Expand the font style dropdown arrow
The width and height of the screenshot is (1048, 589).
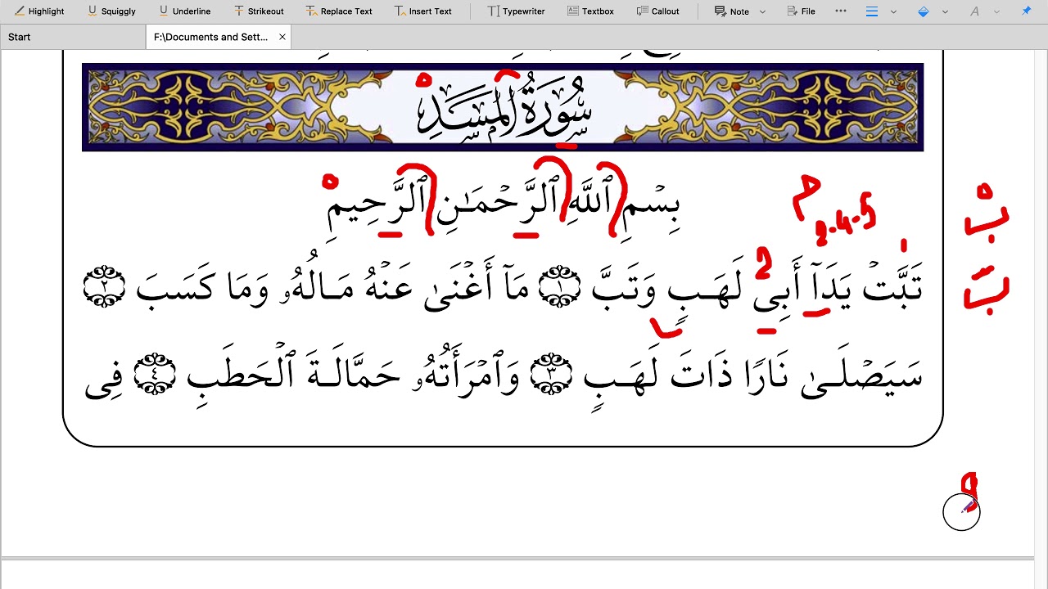click(996, 11)
